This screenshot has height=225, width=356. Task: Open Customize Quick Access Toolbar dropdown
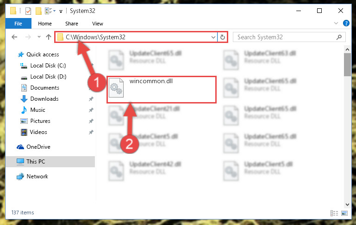61,12
